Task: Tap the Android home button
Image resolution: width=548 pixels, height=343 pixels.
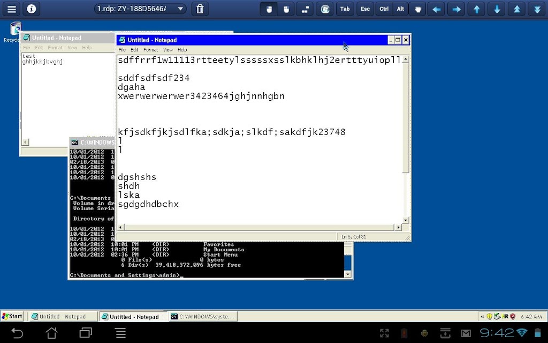Action: 51,333
